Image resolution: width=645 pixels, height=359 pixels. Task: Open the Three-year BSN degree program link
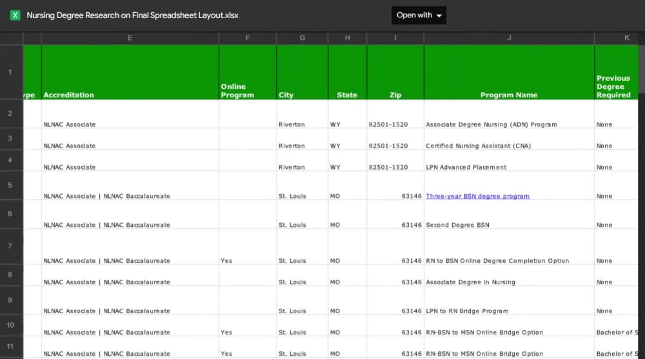[x=477, y=196]
